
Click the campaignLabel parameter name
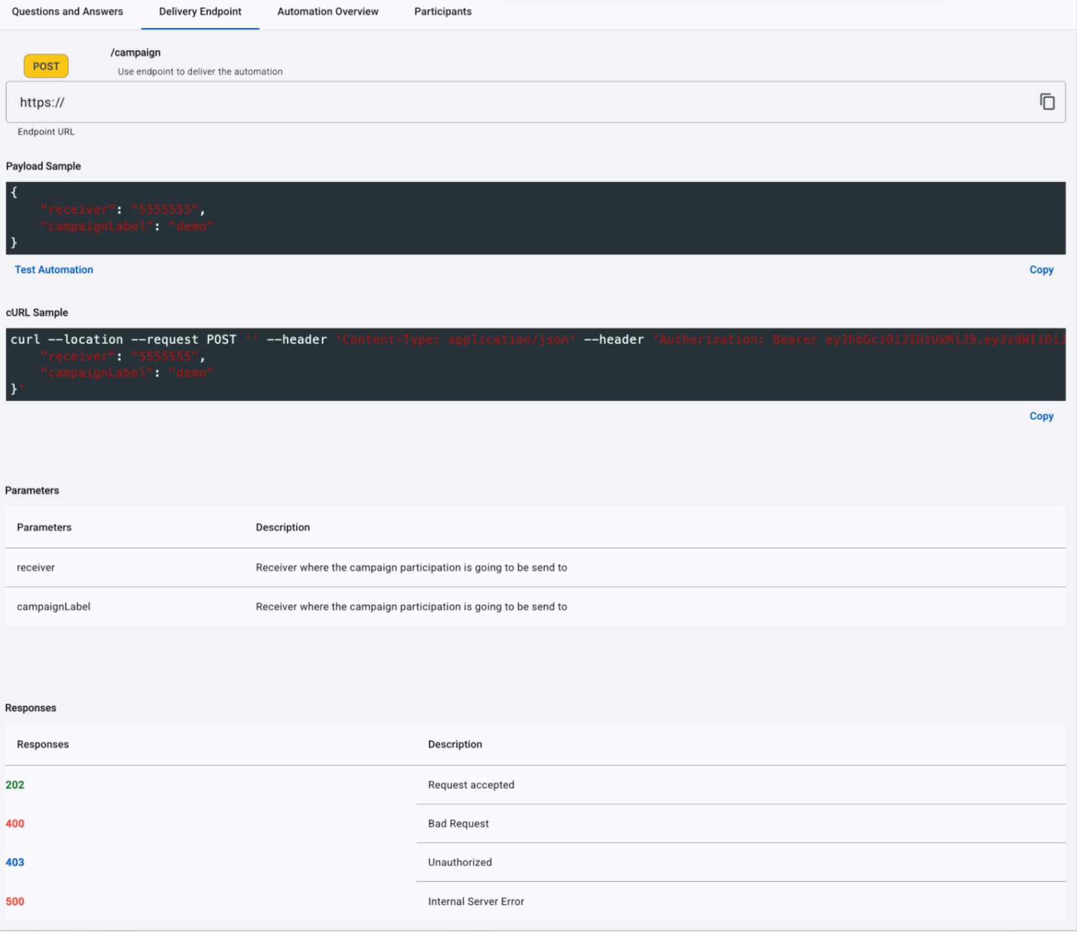(53, 607)
